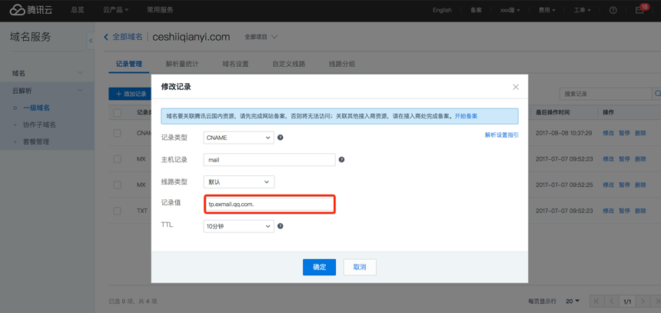The height and width of the screenshot is (313, 661).
Task: Switch to the 域名设置 tab
Action: tap(235, 64)
